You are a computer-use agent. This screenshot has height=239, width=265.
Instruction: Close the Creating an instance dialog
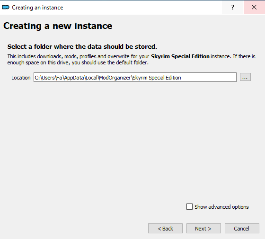(x=254, y=7)
